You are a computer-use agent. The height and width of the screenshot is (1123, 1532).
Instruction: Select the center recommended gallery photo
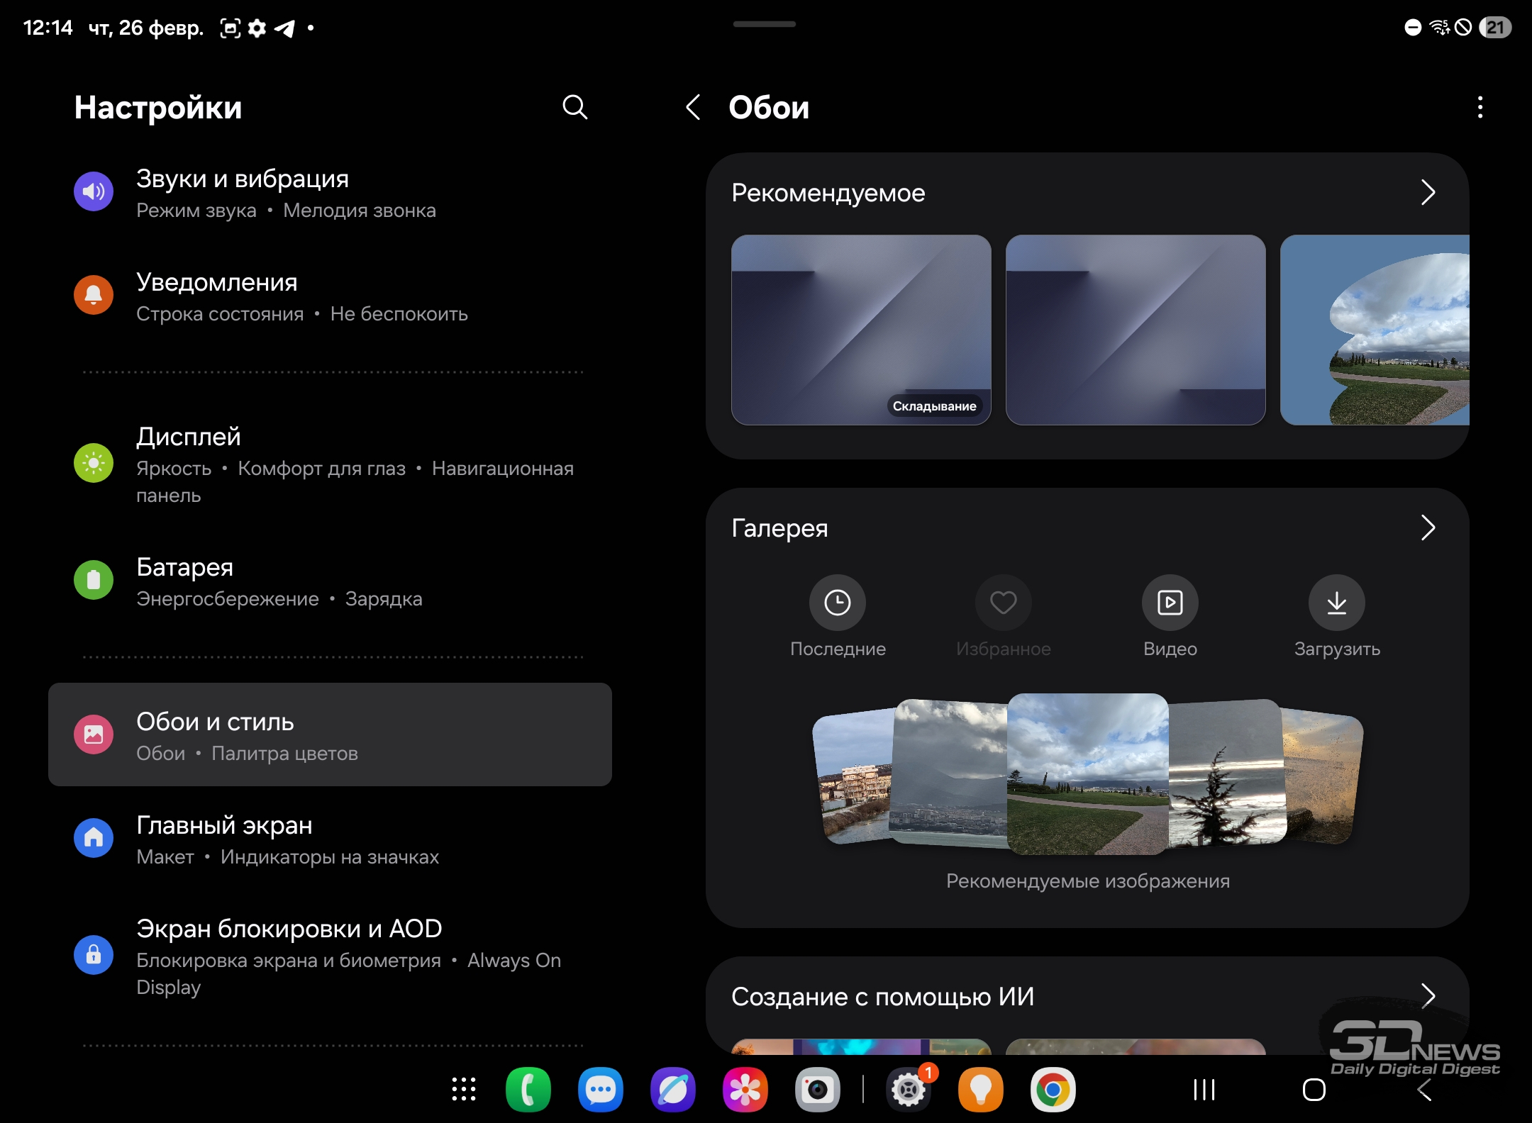tap(1087, 773)
